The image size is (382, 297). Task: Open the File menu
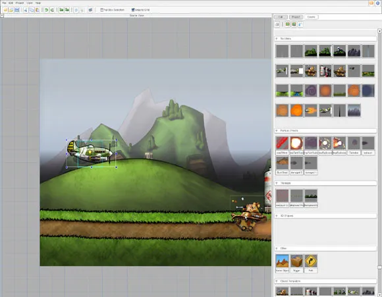[4, 3]
